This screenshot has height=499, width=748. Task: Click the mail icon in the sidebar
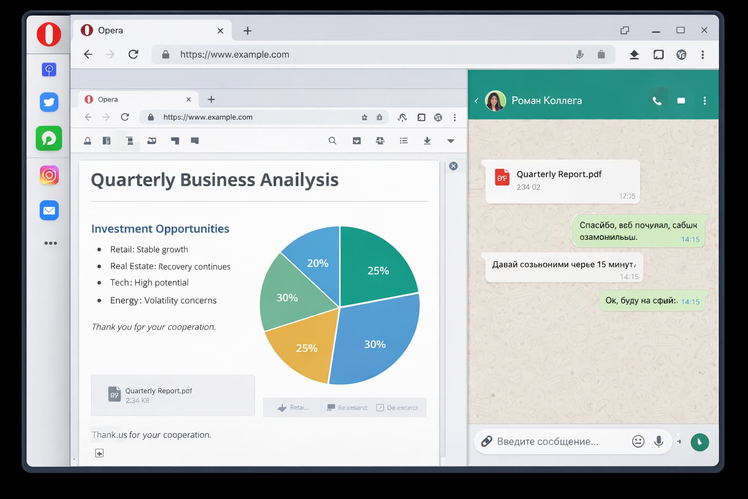point(49,211)
